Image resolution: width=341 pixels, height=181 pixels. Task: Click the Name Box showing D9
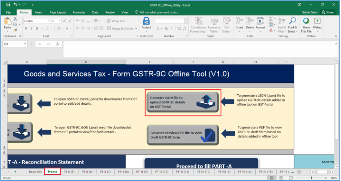[13, 44]
